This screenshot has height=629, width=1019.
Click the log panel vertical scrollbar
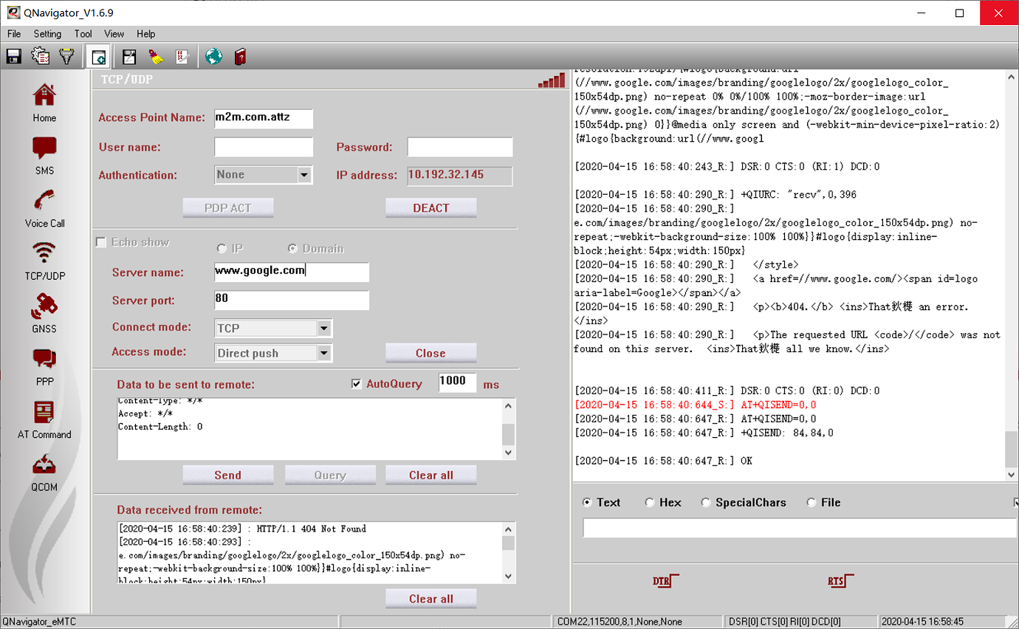pyautogui.click(x=1011, y=274)
